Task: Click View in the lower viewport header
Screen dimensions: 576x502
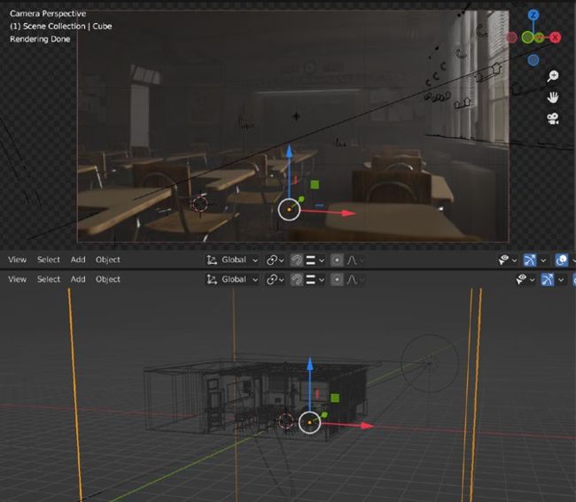Action: [17, 280]
